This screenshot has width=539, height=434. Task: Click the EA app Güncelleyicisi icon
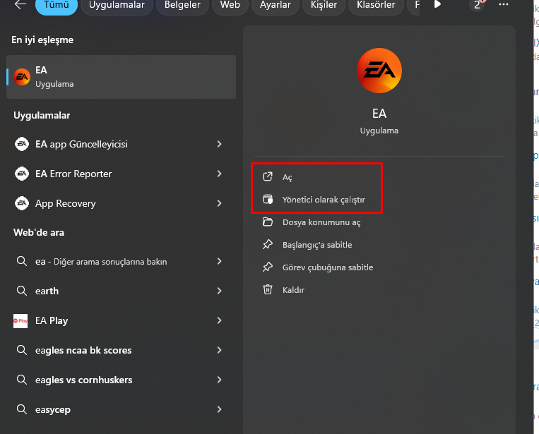point(21,144)
